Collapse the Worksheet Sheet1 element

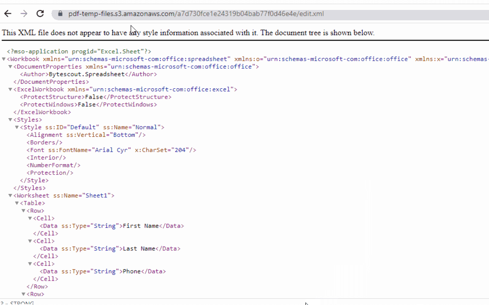tap(10, 195)
